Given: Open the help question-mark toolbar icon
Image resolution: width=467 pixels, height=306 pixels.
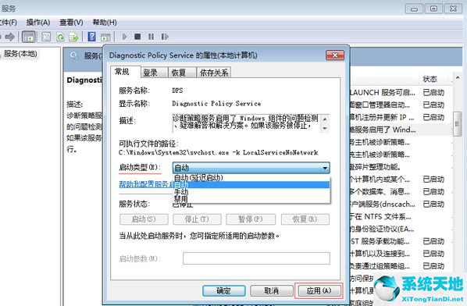Looking at the screenshot, I should pyautogui.click(x=91, y=37).
